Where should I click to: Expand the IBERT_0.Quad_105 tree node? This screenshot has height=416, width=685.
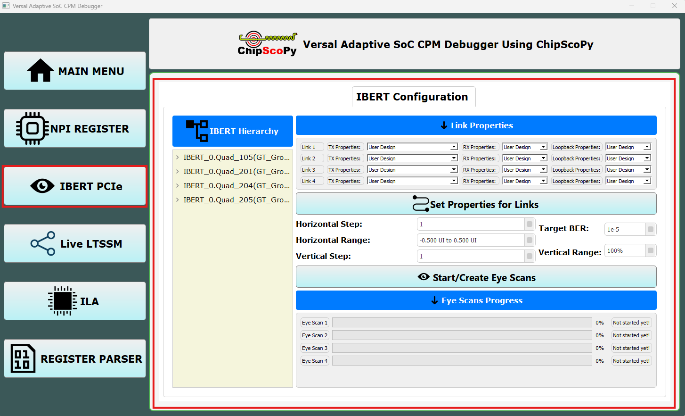178,158
